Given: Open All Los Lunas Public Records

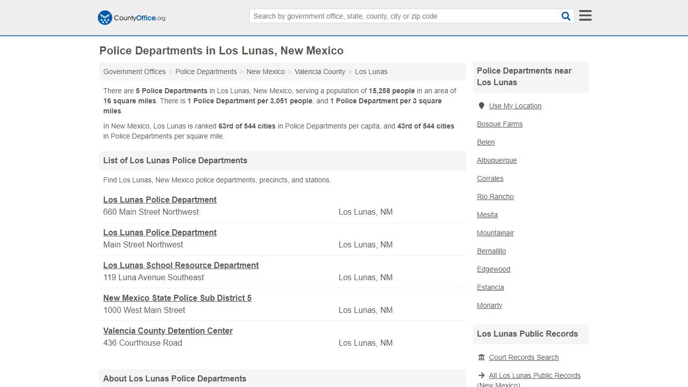Looking at the screenshot, I should (534, 375).
